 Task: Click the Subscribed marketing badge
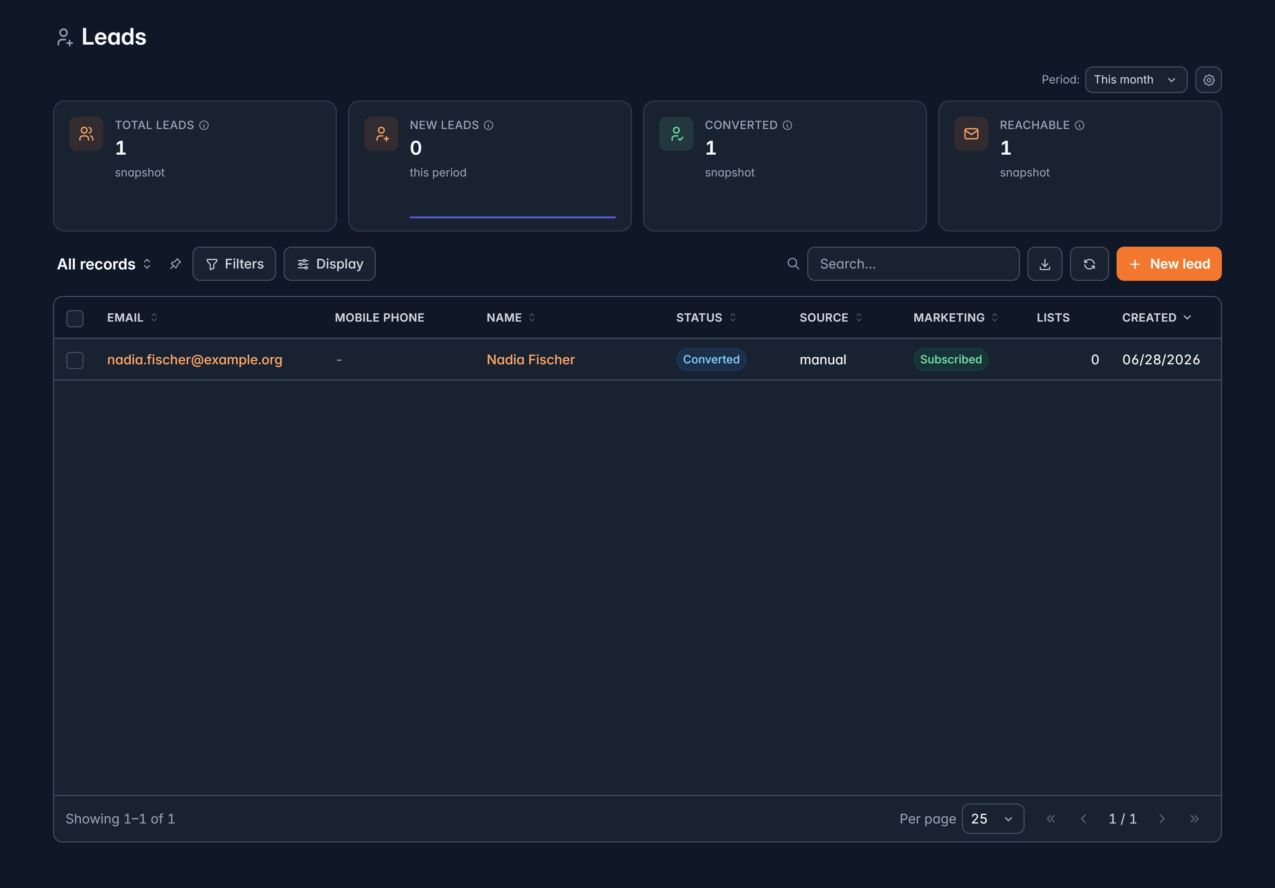tap(951, 359)
